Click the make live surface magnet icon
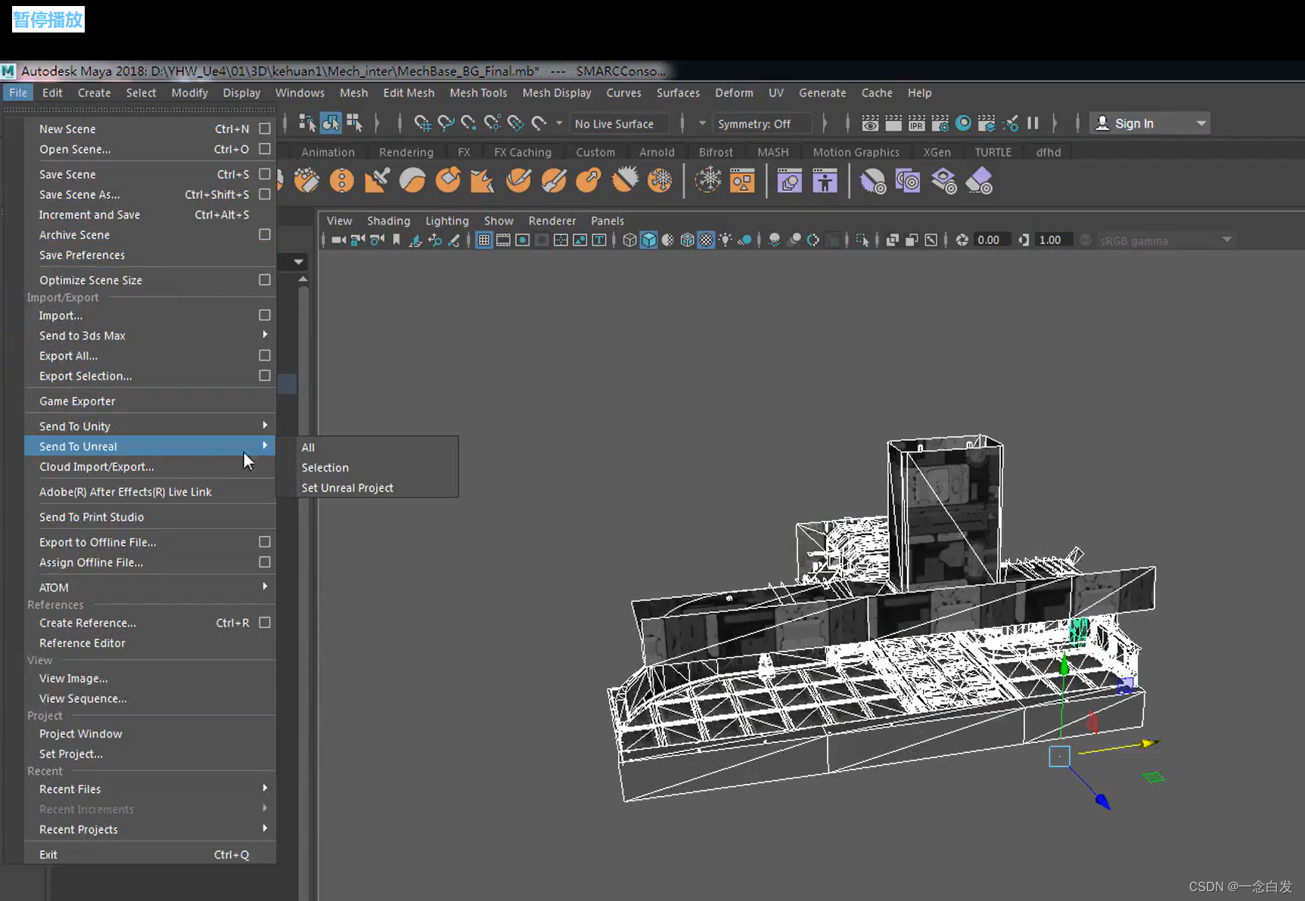The image size is (1305, 901). [x=539, y=123]
